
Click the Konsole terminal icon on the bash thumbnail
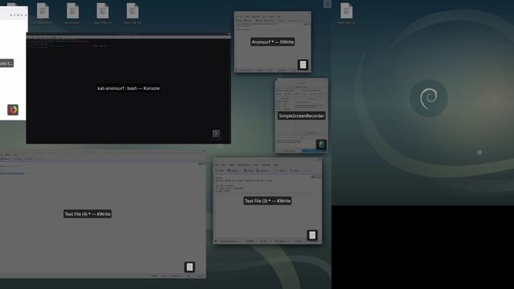click(x=216, y=134)
